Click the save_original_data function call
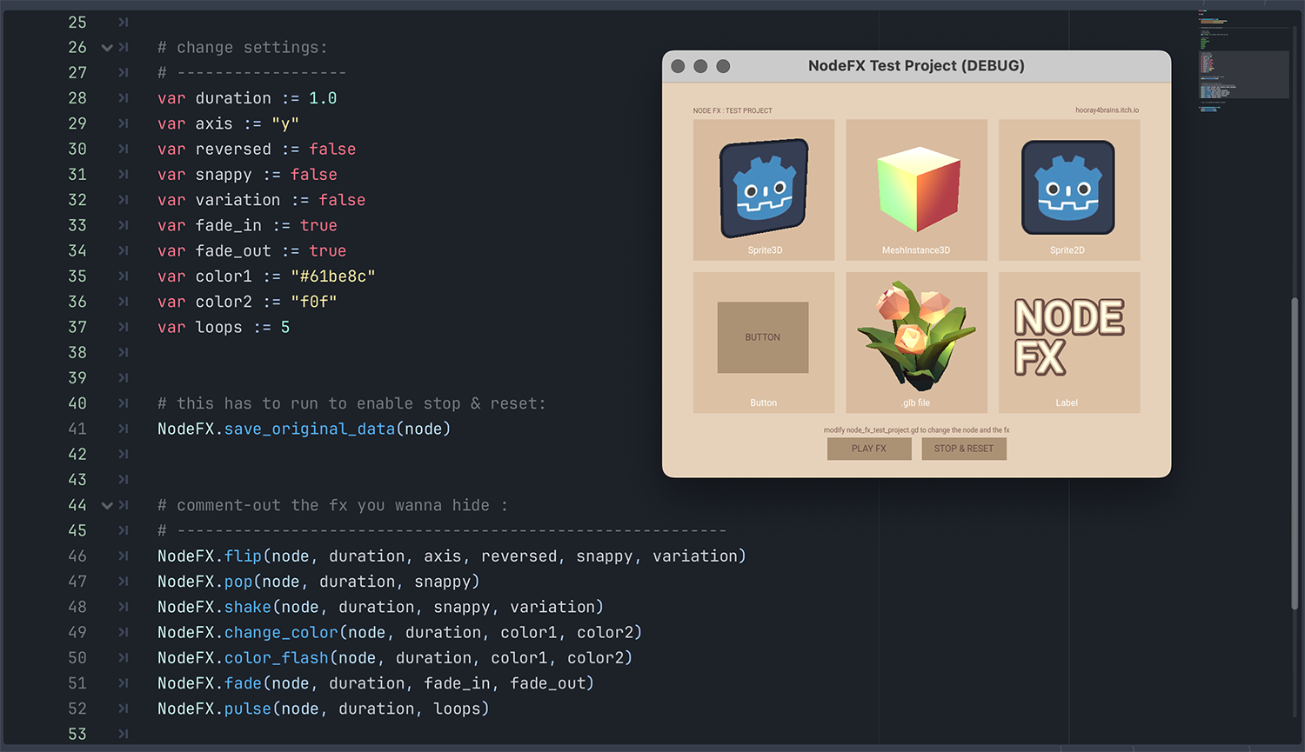This screenshot has width=1305, height=752. point(309,429)
